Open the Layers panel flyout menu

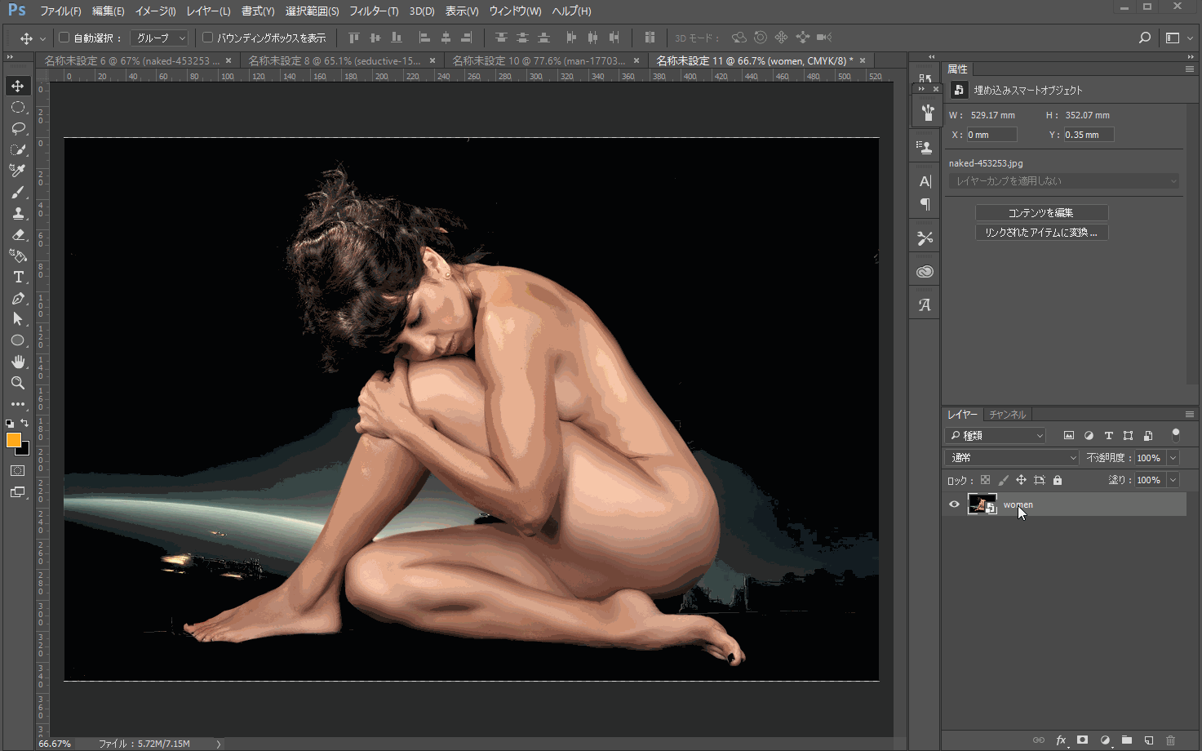coord(1190,415)
